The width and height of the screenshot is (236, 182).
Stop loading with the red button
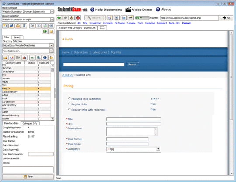78,18
